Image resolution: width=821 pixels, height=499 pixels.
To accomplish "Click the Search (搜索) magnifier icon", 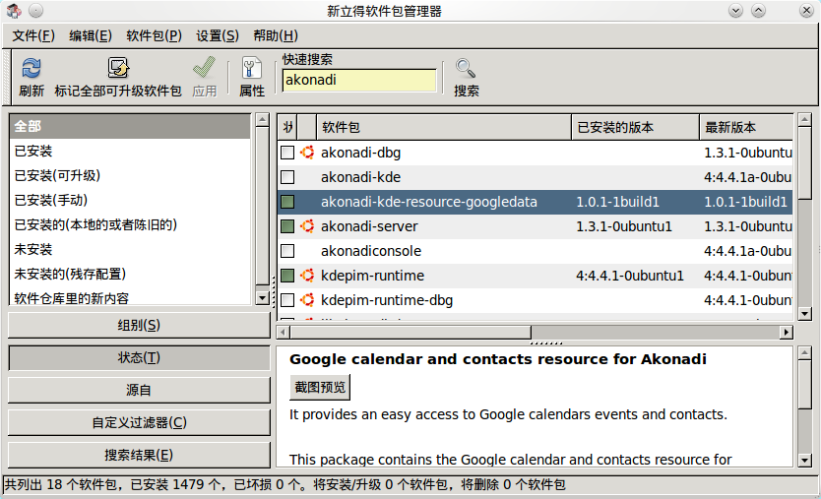I will click(466, 68).
